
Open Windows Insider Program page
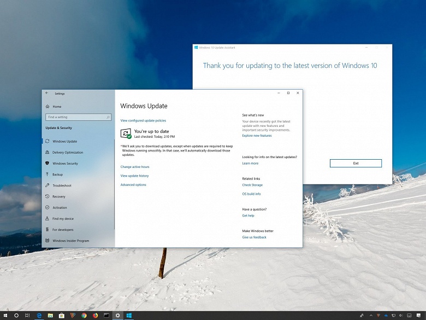[78, 241]
